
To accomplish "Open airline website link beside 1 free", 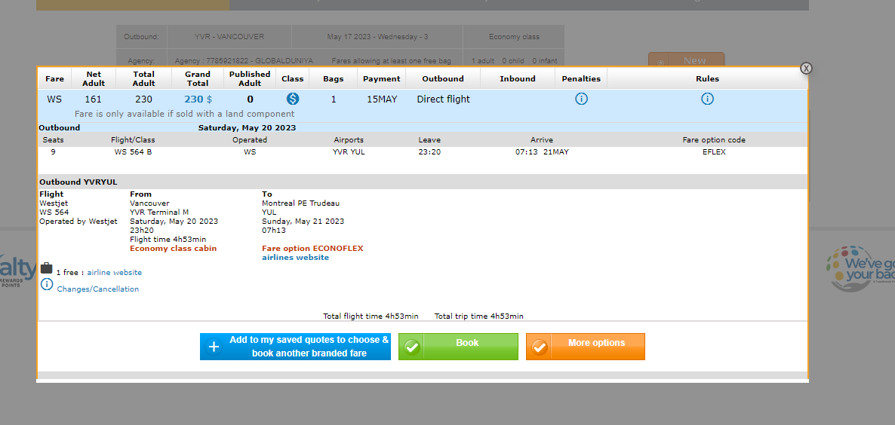I will [114, 273].
